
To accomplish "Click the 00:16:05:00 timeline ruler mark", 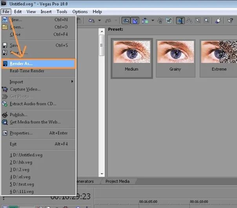I will click(148, 202).
